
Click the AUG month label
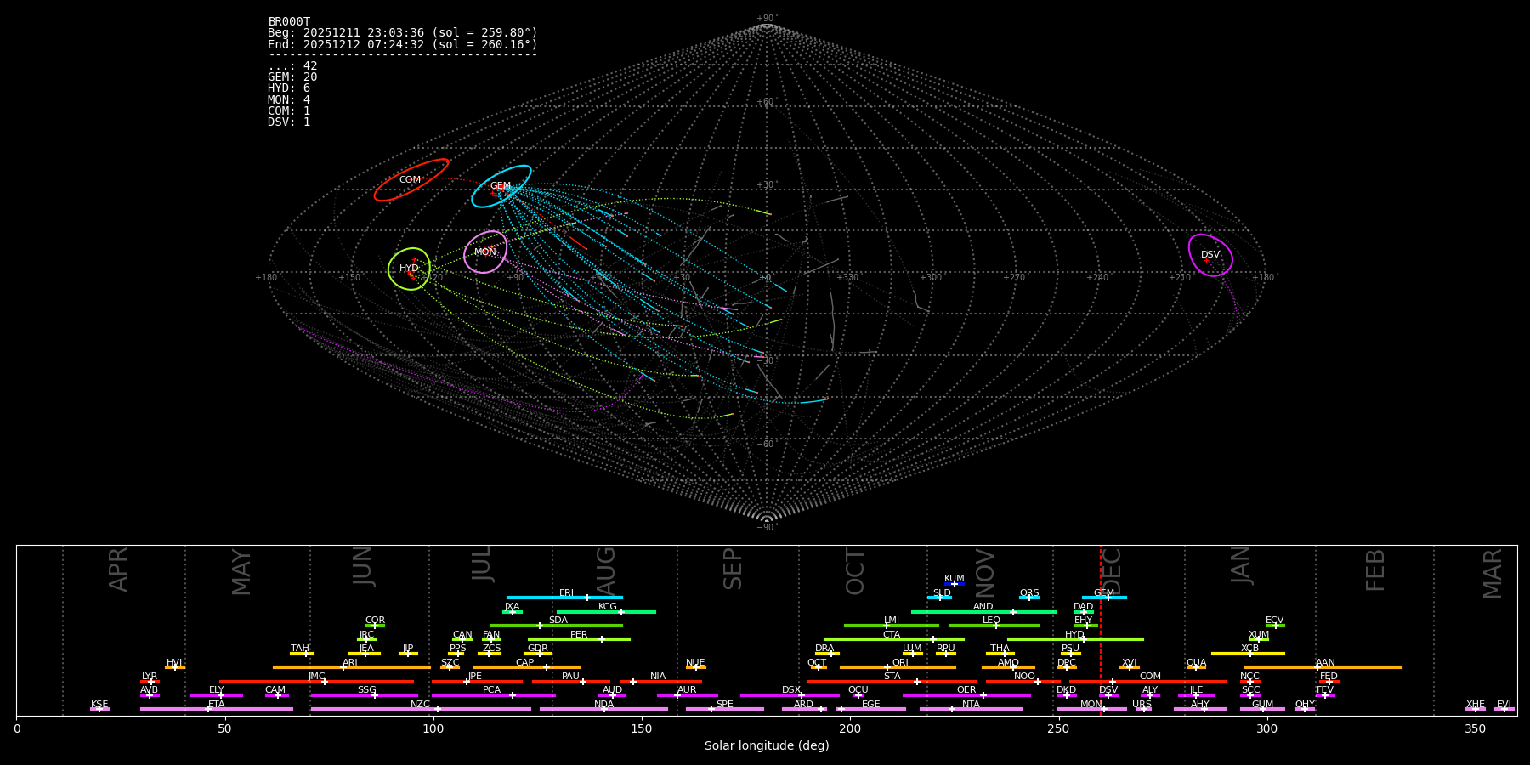(606, 571)
